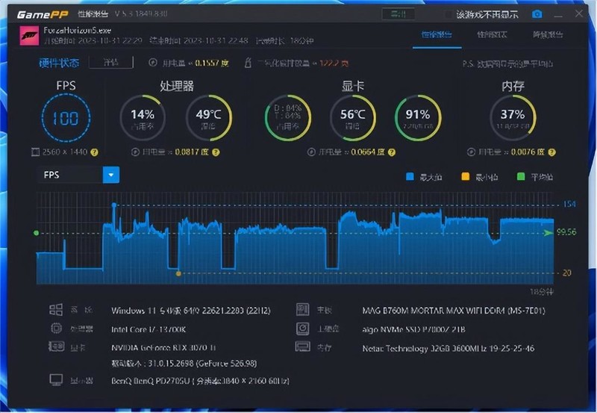Click the Netac Technology 32GB memory text
Screen dimensions: 597x413
[448, 348]
